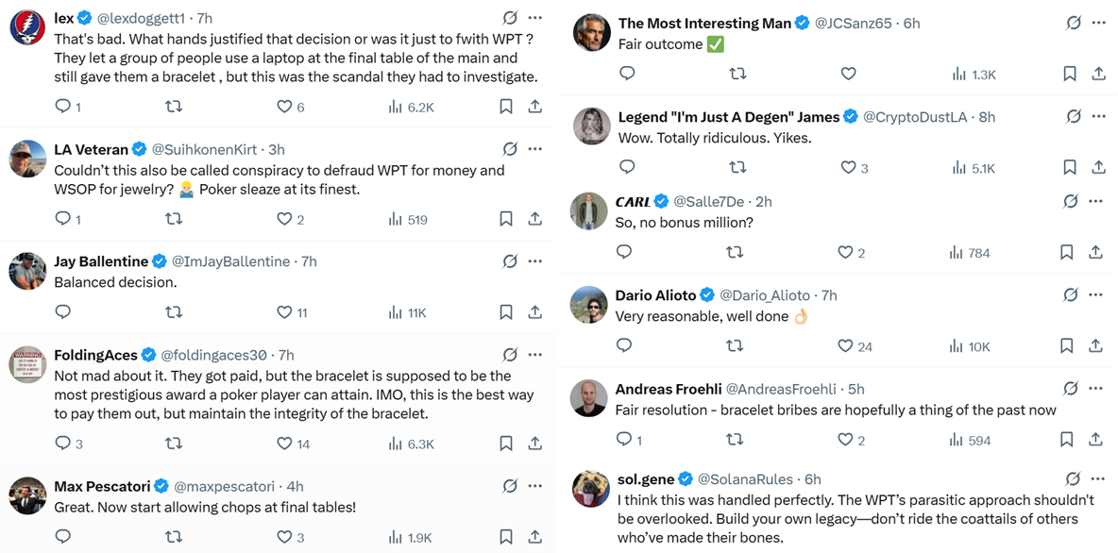The height and width of the screenshot is (553, 1118).
Task: Like CARL's 'no bonus million' tweet
Action: (x=846, y=252)
